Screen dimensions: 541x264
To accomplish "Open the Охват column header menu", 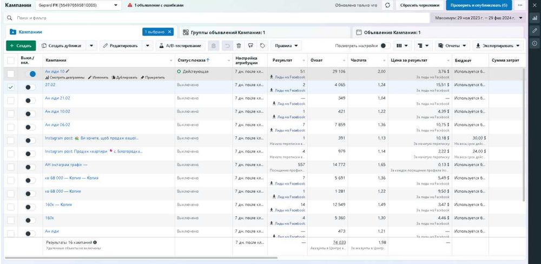I will point(344,61).
